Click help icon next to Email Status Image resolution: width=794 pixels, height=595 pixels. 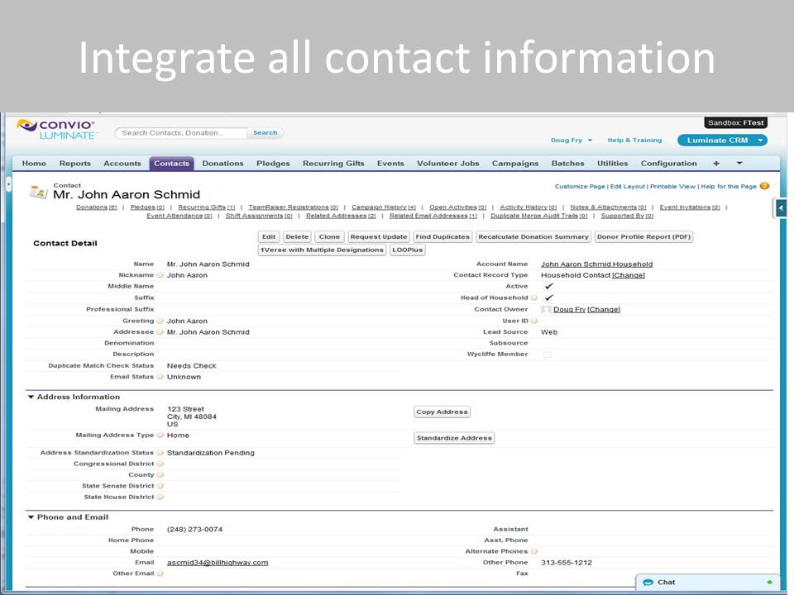(x=160, y=377)
